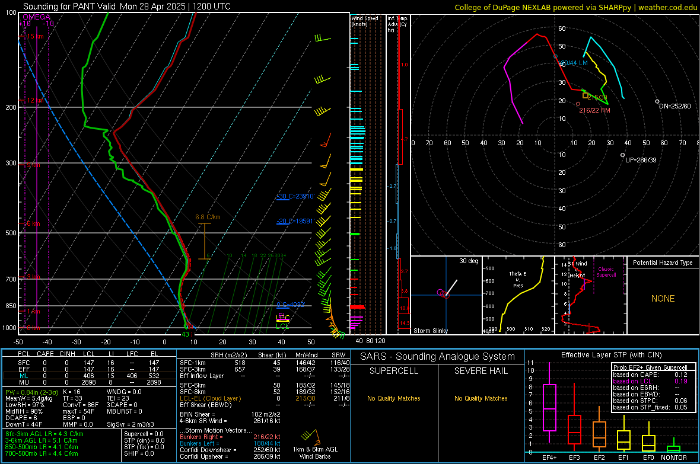The width and height of the screenshot is (700, 464).
Task: Click the Effective Layer STP (with CIN) title
Action: [611, 355]
